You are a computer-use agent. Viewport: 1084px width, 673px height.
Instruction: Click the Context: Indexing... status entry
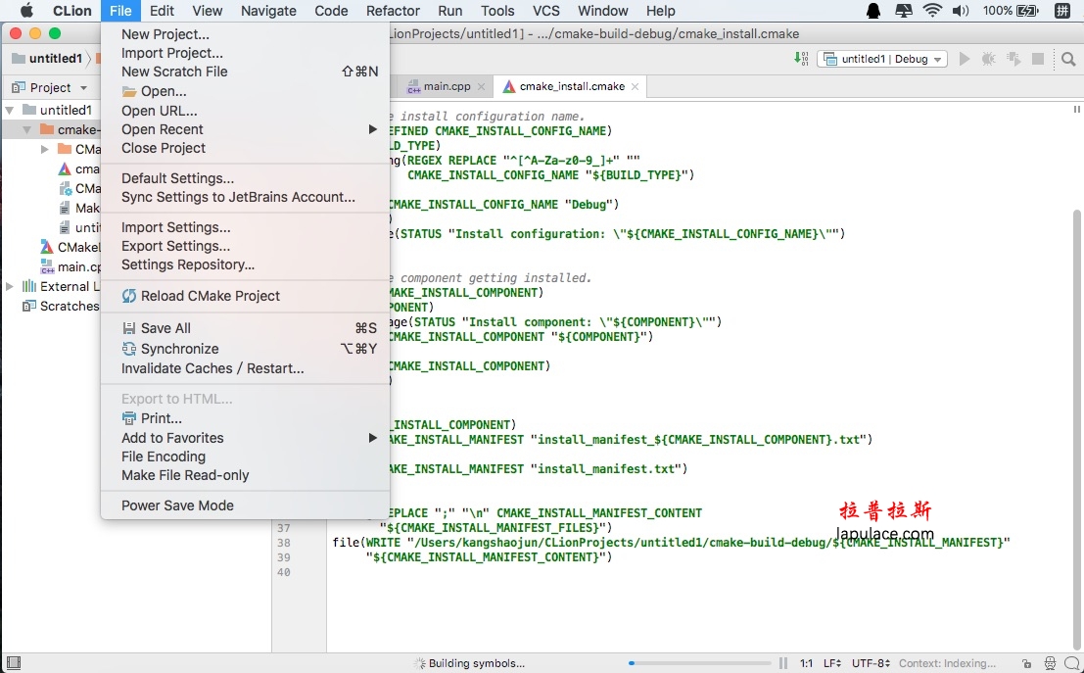point(947,663)
